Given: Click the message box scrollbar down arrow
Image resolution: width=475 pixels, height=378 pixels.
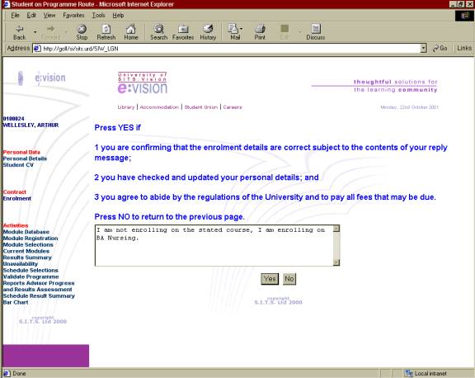Looking at the screenshot, I should (x=336, y=262).
